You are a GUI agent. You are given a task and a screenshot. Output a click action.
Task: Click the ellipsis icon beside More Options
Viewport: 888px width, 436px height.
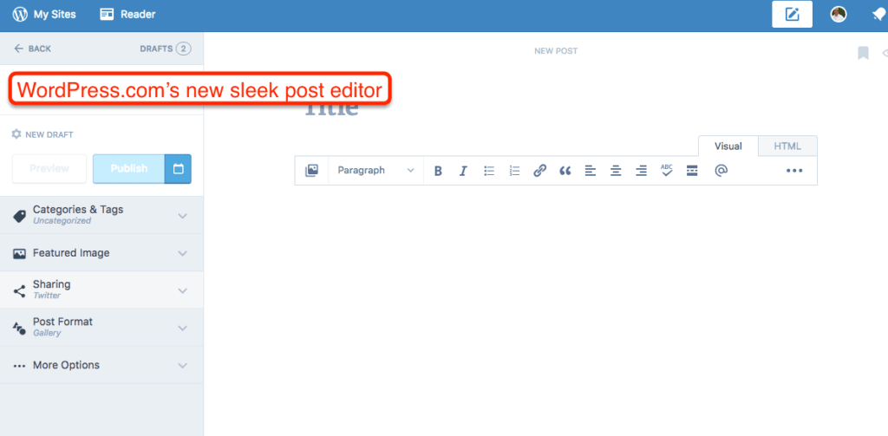point(19,366)
